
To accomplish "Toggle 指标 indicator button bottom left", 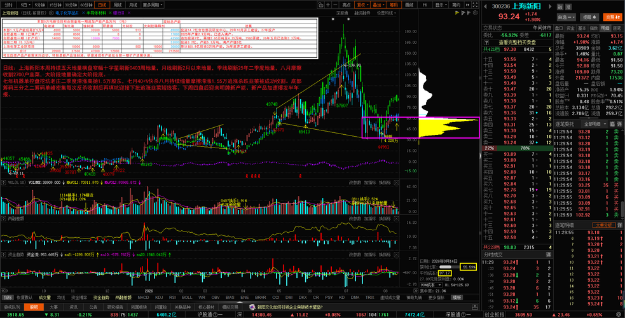I will click(x=7, y=297).
